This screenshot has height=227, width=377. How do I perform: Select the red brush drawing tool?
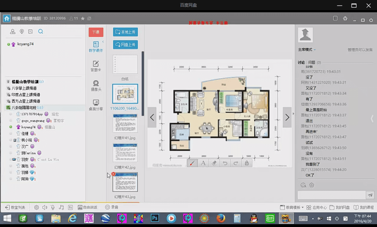[x=192, y=163]
